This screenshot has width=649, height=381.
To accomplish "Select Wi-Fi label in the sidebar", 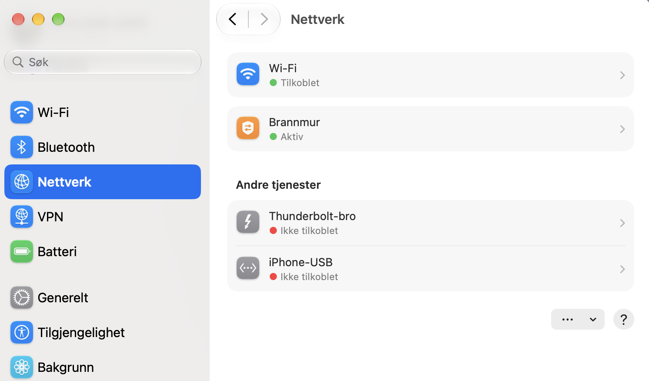I will [54, 112].
